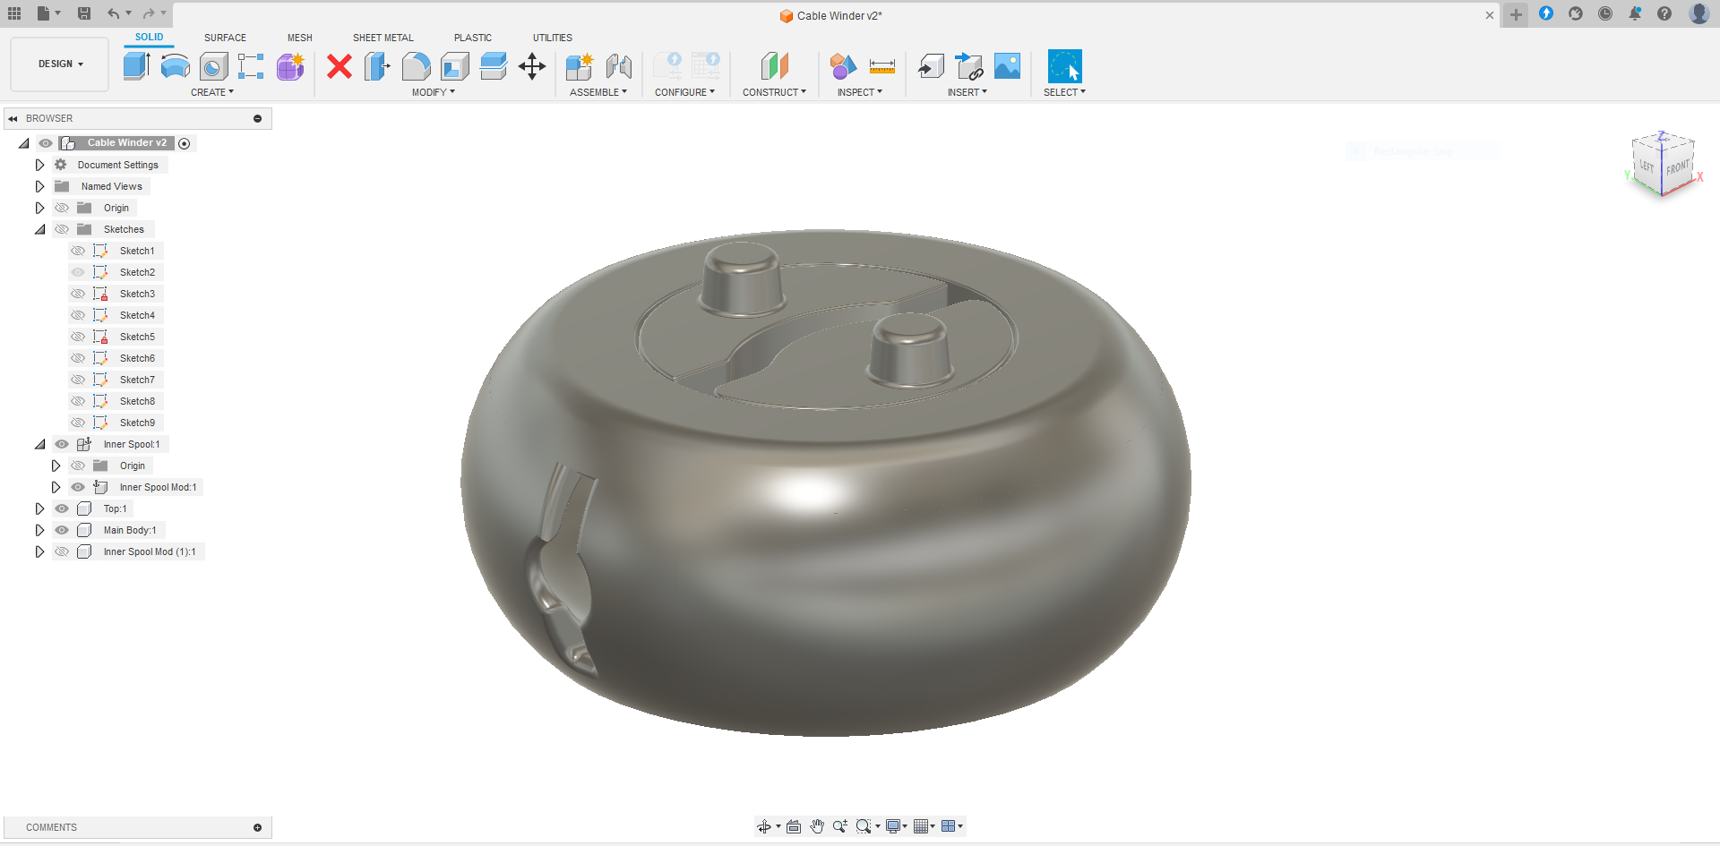Toggle visibility of Sketch9

pos(78,423)
